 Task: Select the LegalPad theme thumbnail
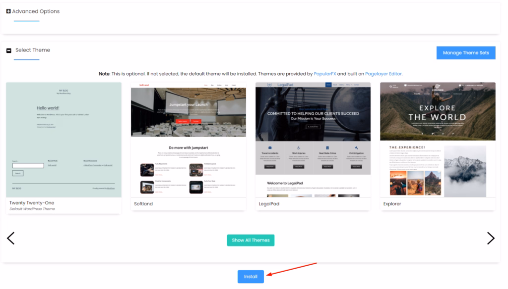click(x=313, y=140)
